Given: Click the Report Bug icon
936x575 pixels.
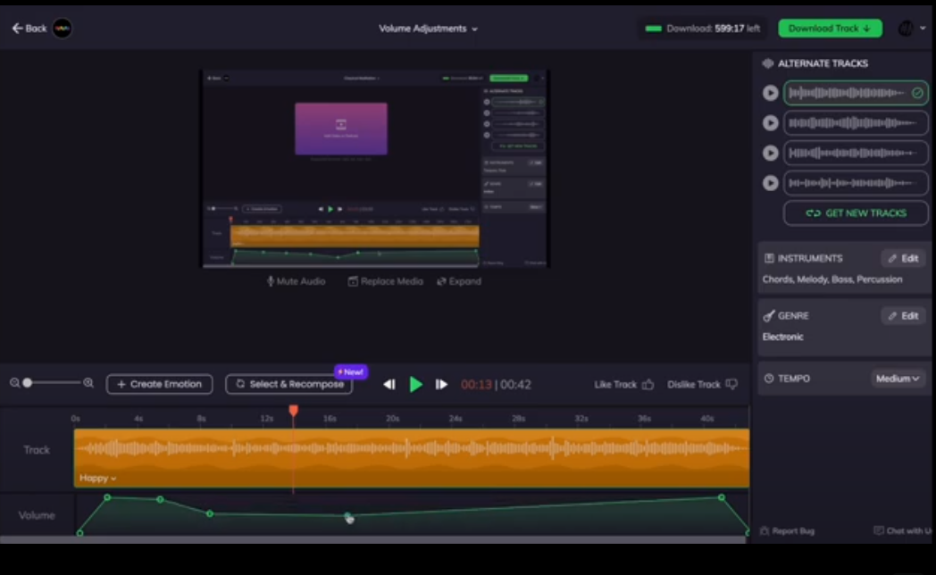Looking at the screenshot, I should [x=766, y=530].
